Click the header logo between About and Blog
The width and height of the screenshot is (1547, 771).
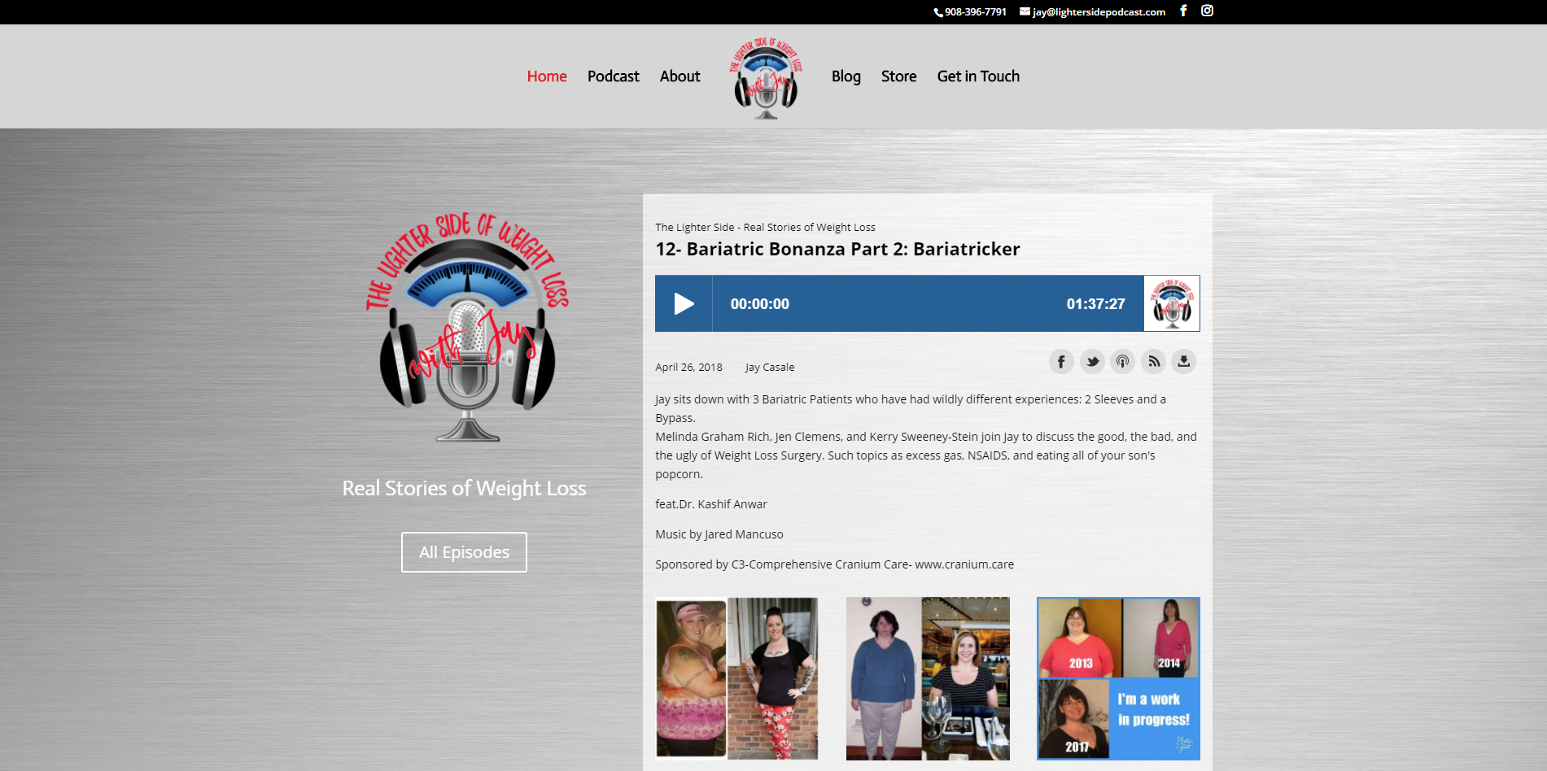[x=766, y=78]
